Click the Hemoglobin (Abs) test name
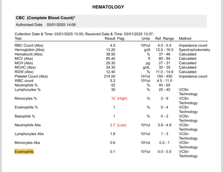223x172 pixels. (30, 50)
